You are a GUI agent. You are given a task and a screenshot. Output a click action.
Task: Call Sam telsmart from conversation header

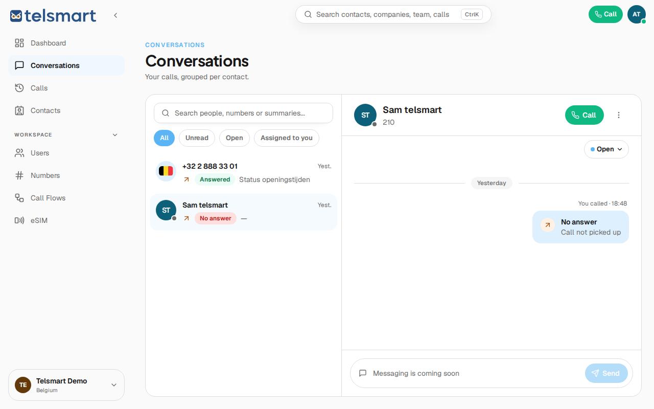pos(584,115)
